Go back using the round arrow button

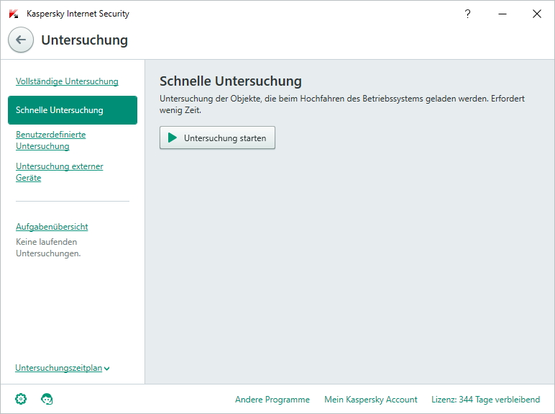click(21, 40)
